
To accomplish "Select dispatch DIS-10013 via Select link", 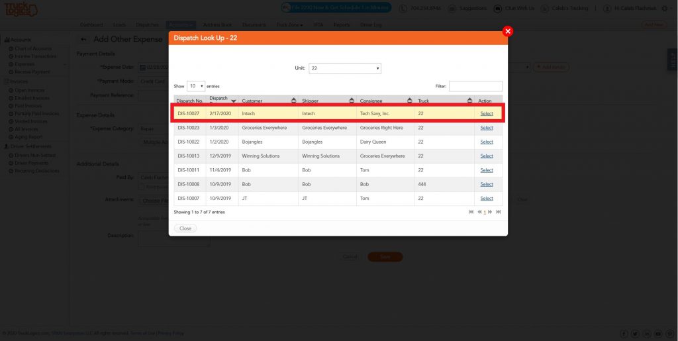I will (x=487, y=156).
